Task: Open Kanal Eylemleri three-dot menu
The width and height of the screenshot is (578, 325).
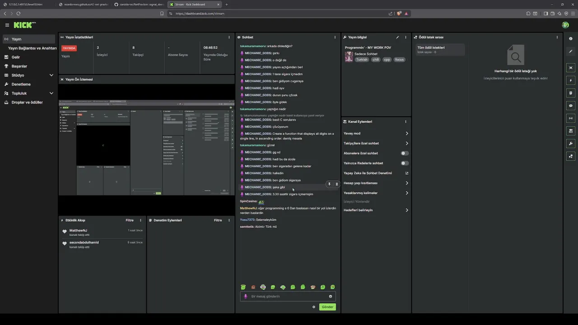Action: pos(406,122)
